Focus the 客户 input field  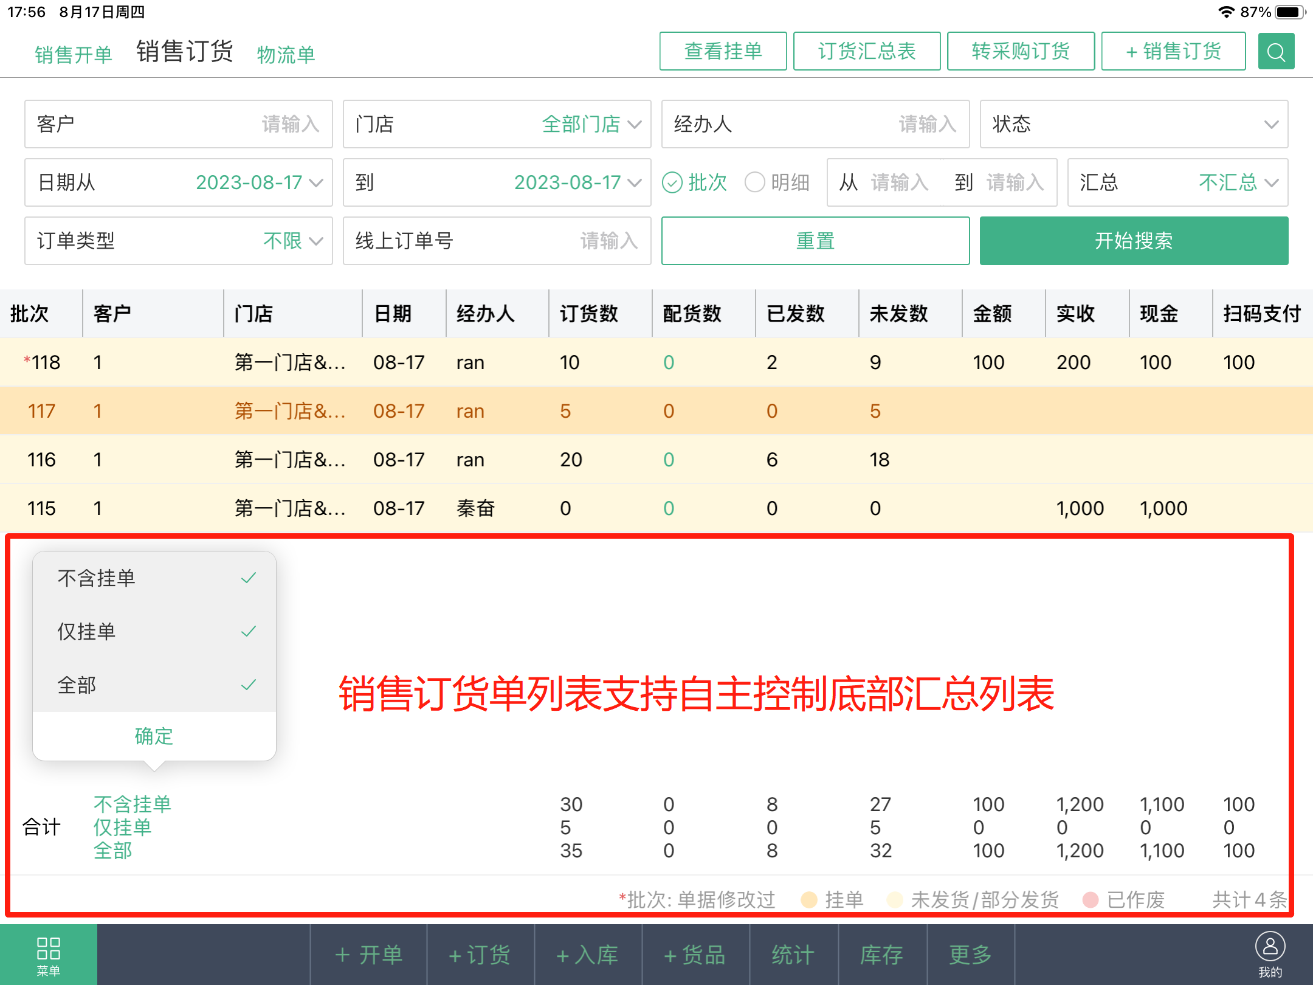click(178, 124)
